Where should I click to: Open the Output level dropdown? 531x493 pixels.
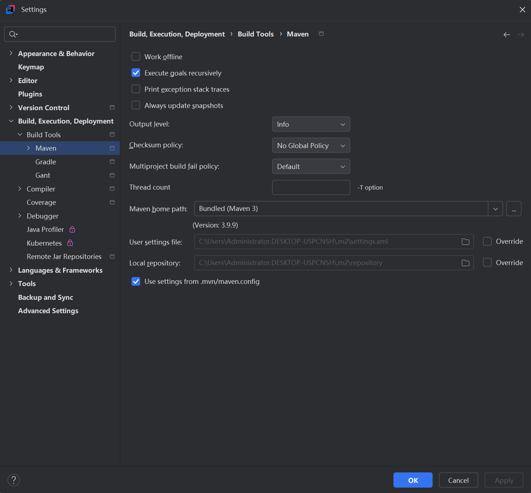(311, 124)
